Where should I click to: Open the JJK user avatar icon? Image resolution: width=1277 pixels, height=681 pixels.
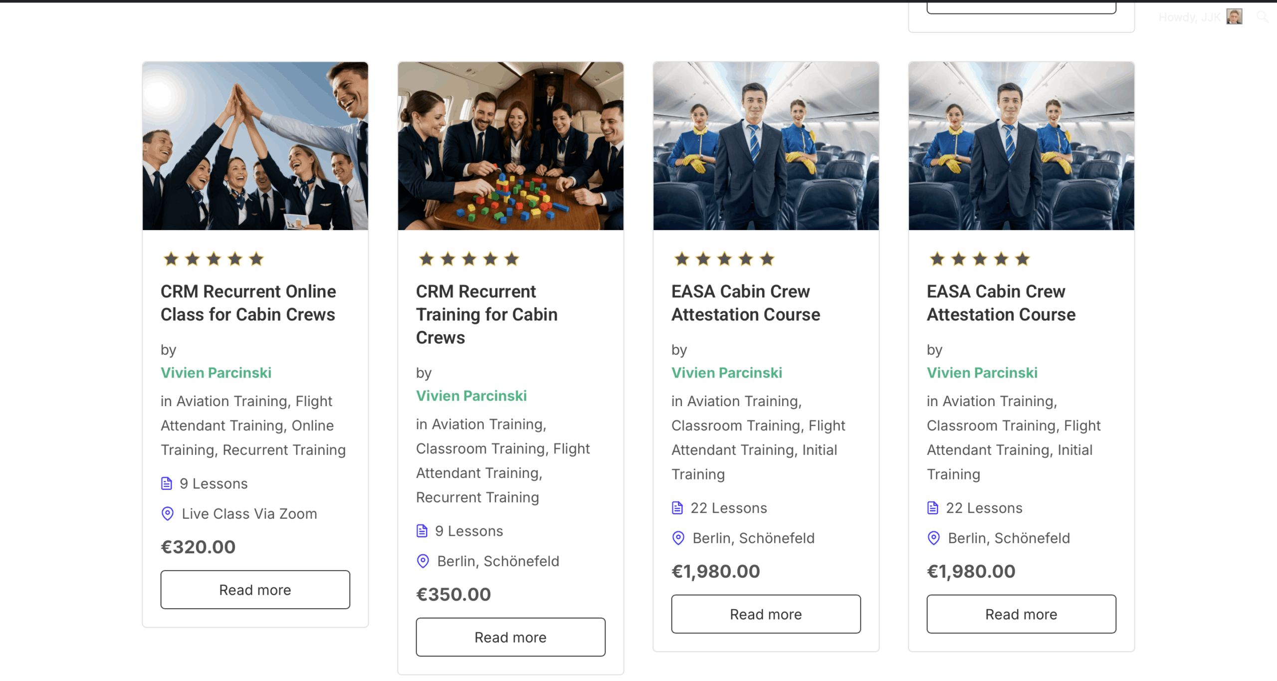[1235, 17]
